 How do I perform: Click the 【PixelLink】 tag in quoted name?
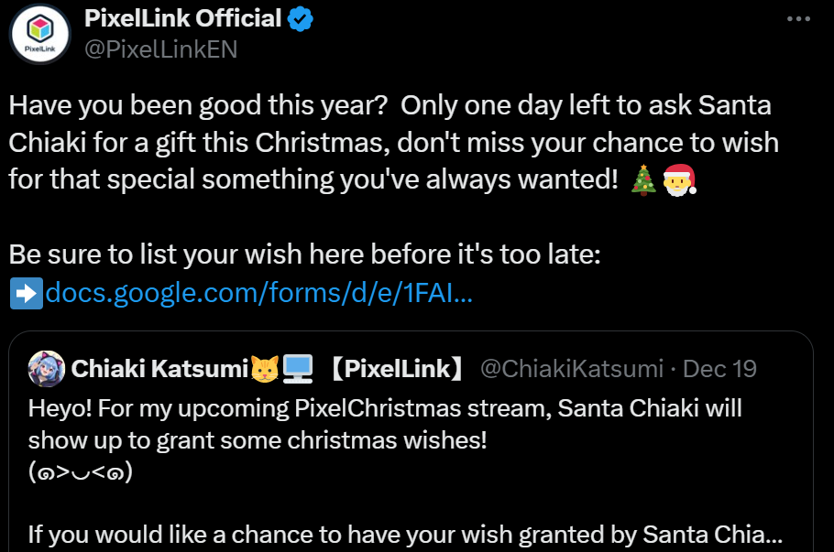(x=396, y=369)
